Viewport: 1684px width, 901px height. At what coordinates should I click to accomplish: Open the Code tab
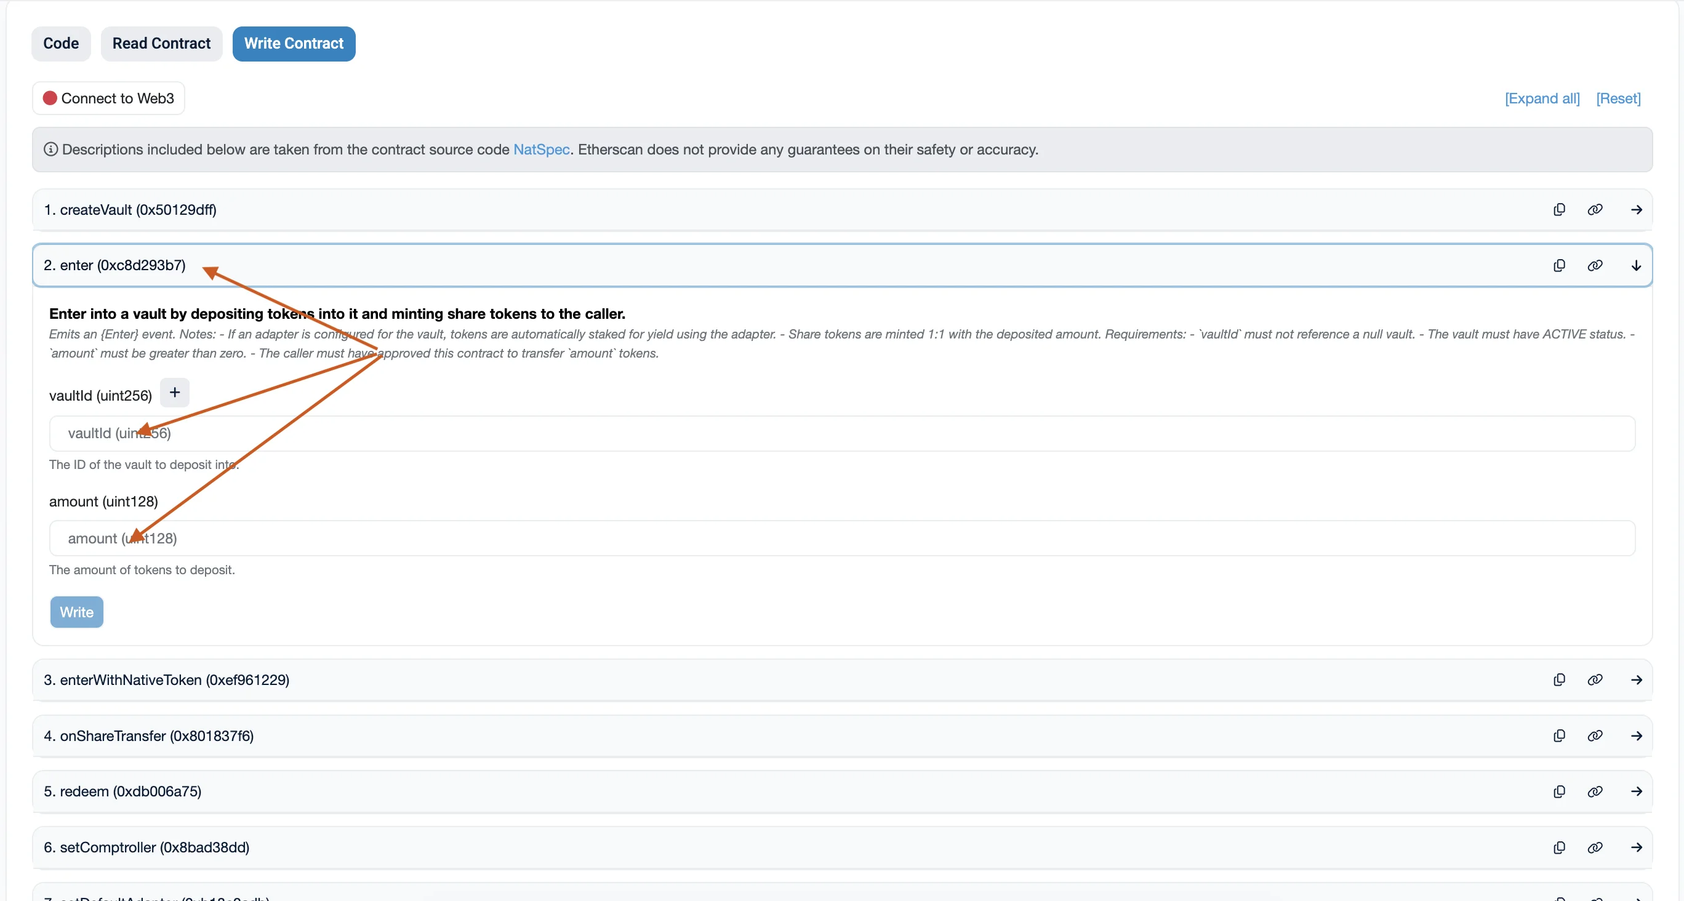click(x=61, y=43)
